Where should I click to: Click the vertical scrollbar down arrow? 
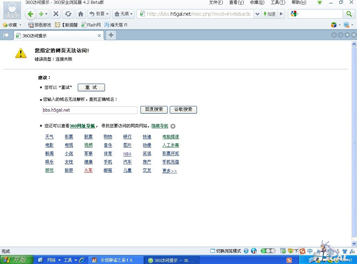[x=354, y=243]
